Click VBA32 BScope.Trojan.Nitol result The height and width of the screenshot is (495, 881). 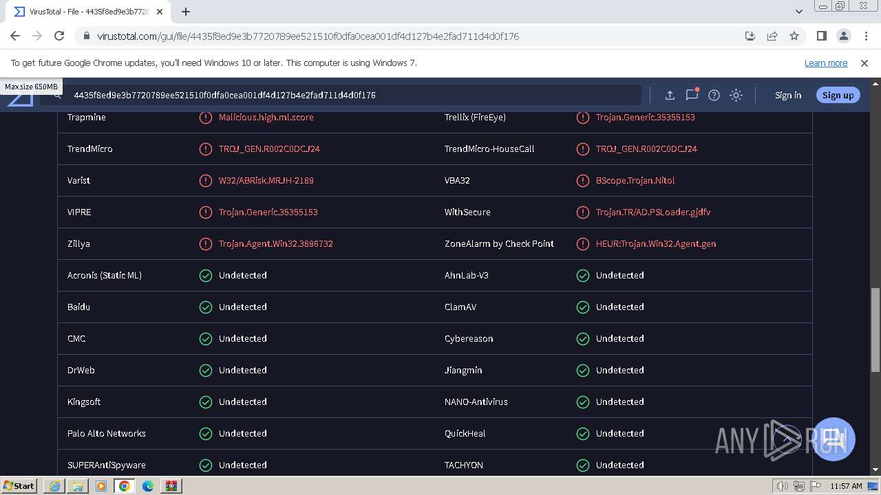click(x=635, y=180)
